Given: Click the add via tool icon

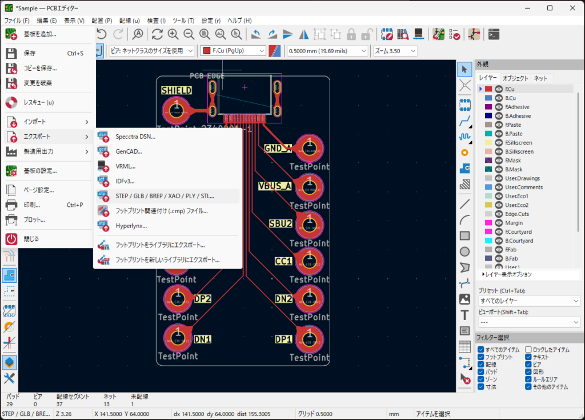Looking at the screenshot, I should [465, 153].
